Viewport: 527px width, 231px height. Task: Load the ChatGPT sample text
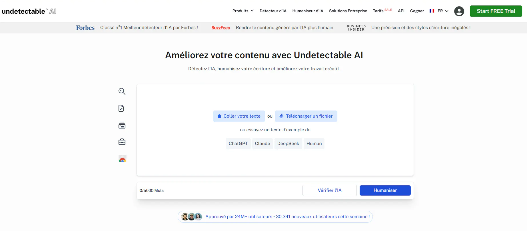238,144
